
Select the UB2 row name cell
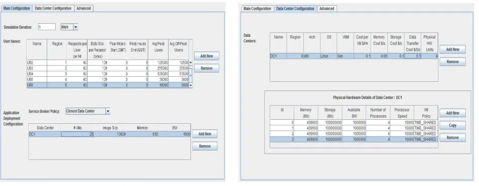pyautogui.click(x=36, y=63)
